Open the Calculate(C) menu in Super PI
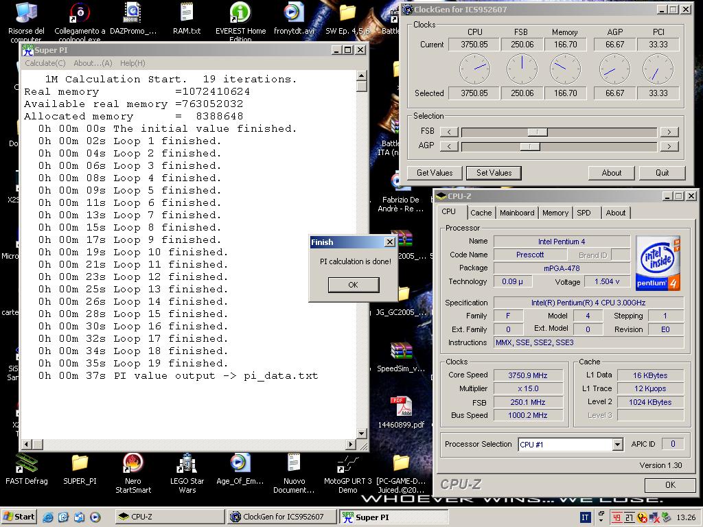The width and height of the screenshot is (703, 527). coord(45,63)
